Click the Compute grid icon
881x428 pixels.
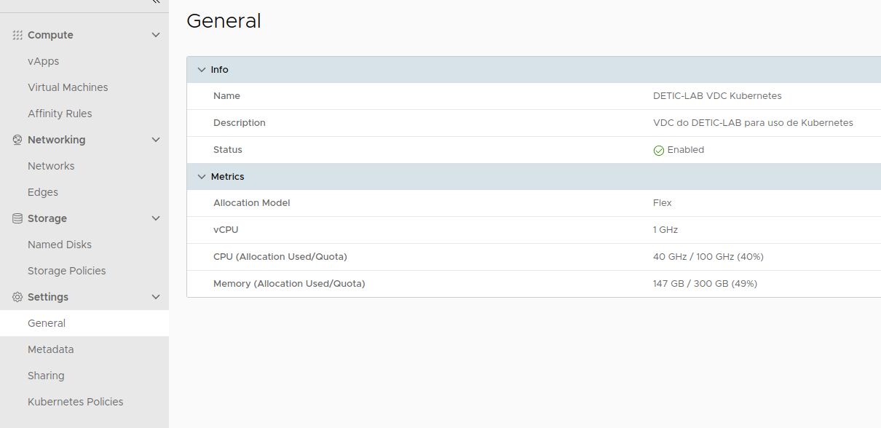(x=17, y=35)
